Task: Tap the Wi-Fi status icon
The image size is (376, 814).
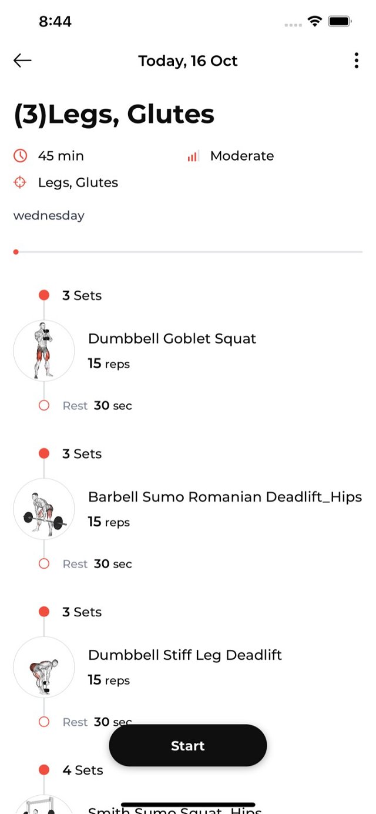Action: (x=315, y=22)
